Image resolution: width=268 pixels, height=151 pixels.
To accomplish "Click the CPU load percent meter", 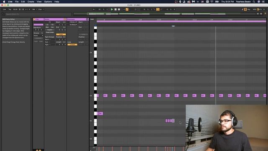I will pos(260,9).
